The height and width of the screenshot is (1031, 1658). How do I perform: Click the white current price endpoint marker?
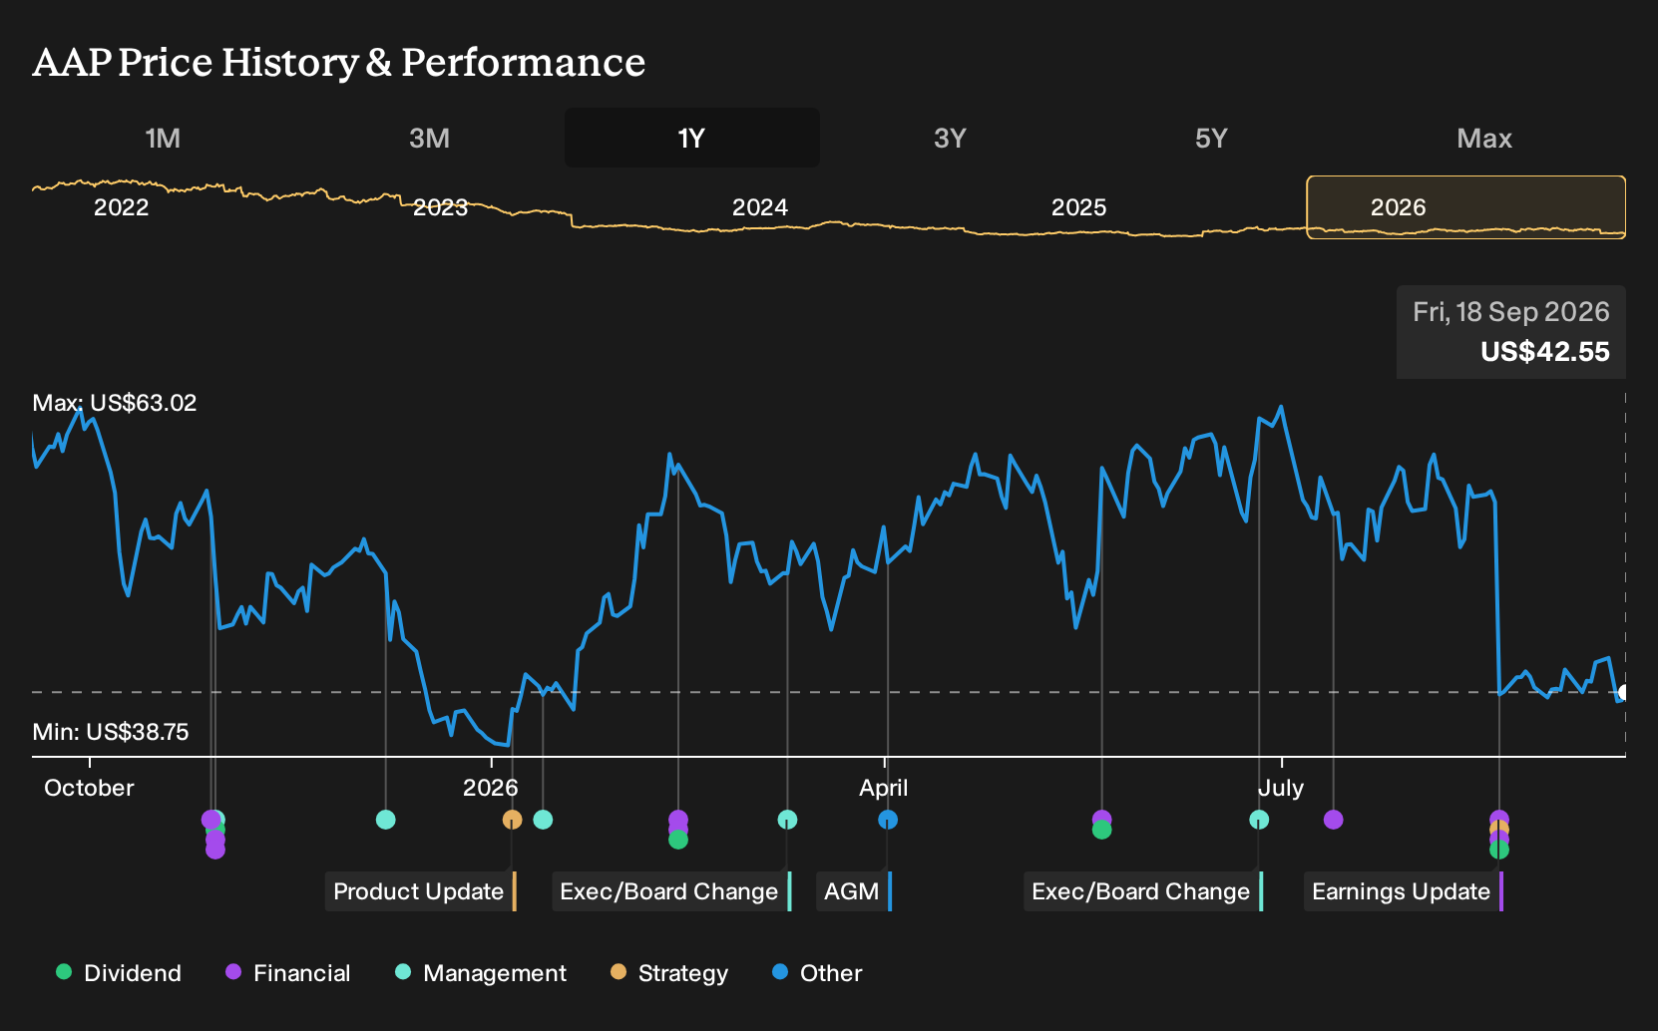point(1624,692)
